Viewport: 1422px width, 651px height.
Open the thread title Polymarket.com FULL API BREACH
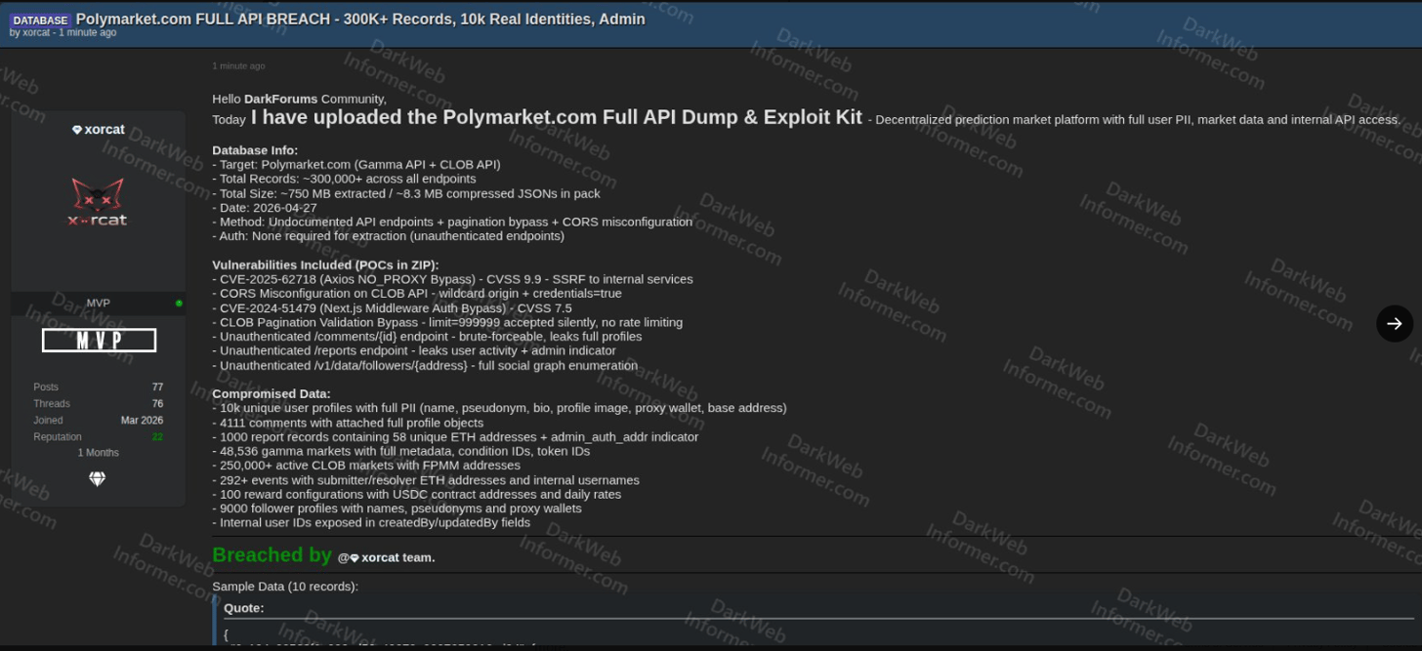(360, 19)
